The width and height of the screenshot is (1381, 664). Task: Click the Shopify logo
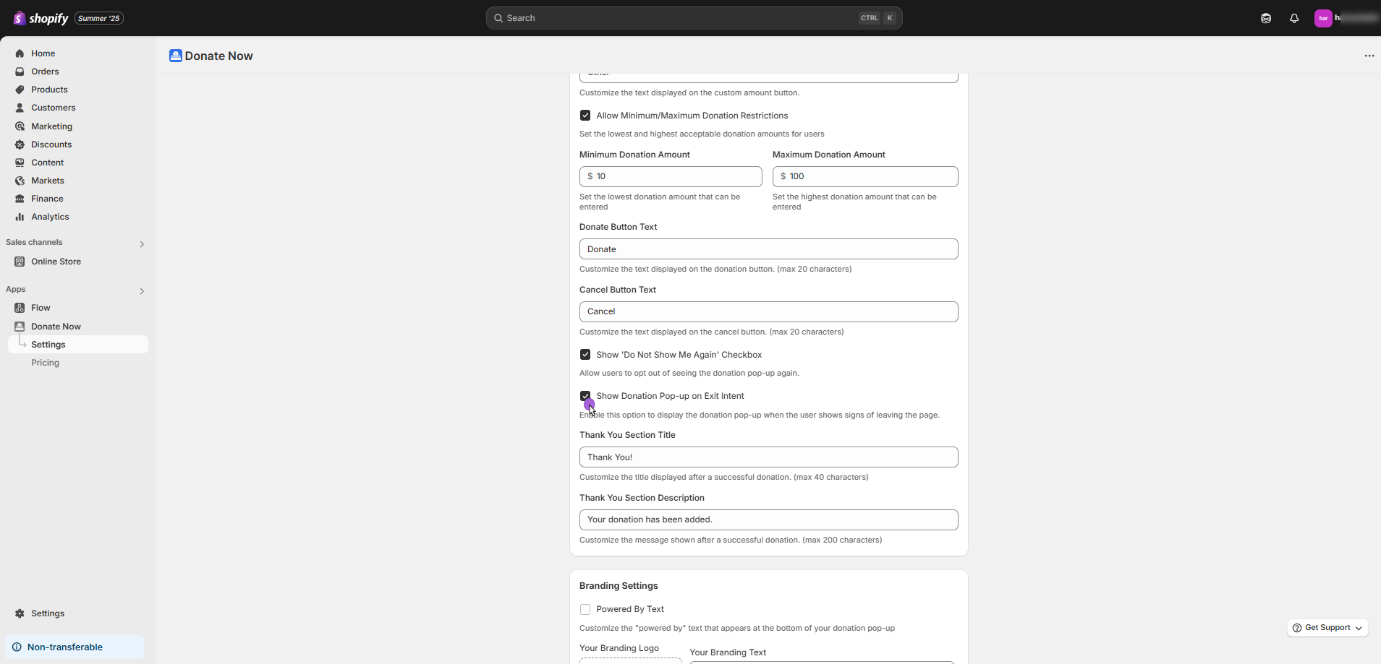[x=41, y=18]
